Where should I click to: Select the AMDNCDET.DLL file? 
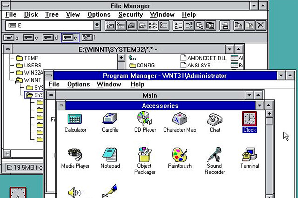point(204,58)
